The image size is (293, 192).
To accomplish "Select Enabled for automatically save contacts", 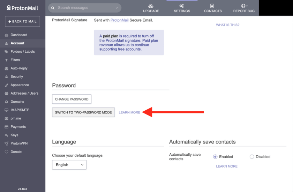I will 215,157.
